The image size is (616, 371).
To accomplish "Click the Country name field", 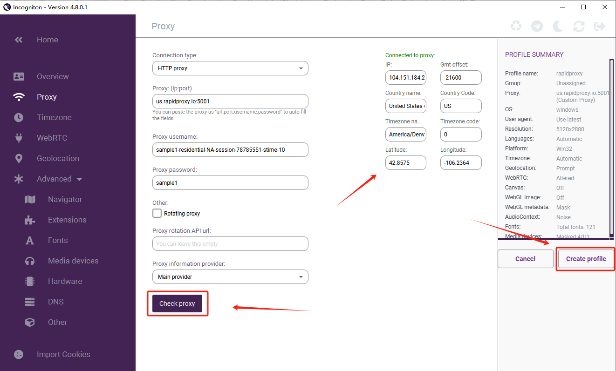I will pos(406,106).
